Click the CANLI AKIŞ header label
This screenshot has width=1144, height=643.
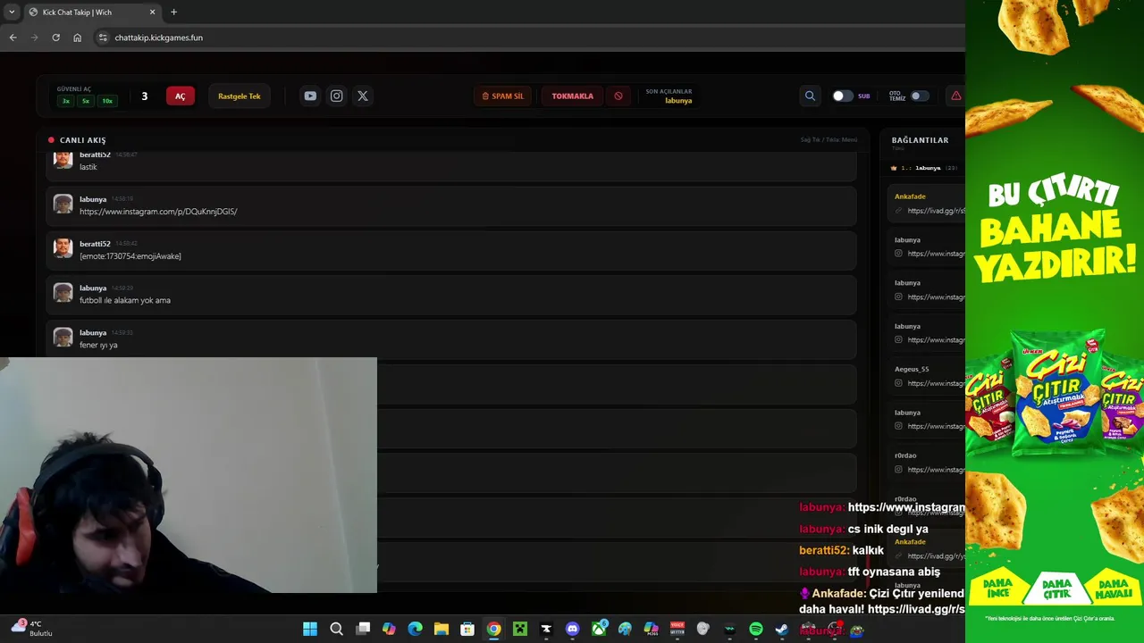tap(83, 140)
